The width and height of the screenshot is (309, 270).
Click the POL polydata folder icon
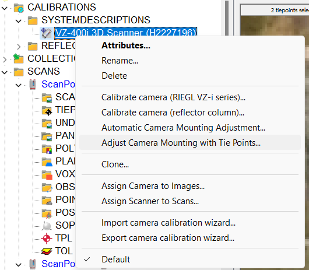[47, 149]
